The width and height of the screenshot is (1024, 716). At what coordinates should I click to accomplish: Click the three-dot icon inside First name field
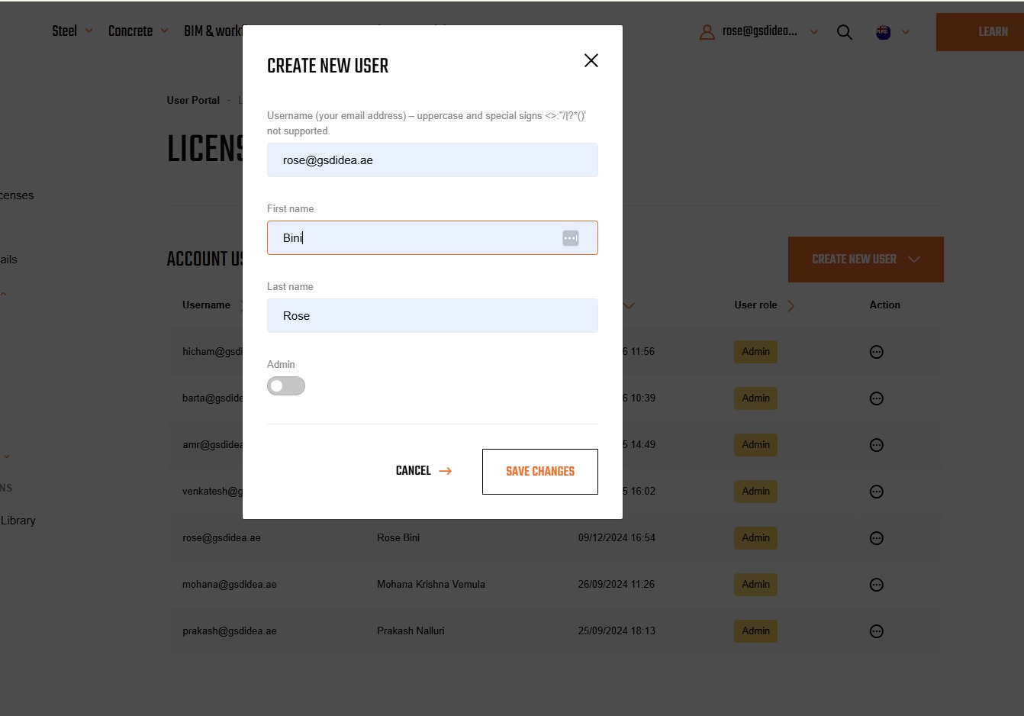[570, 237]
